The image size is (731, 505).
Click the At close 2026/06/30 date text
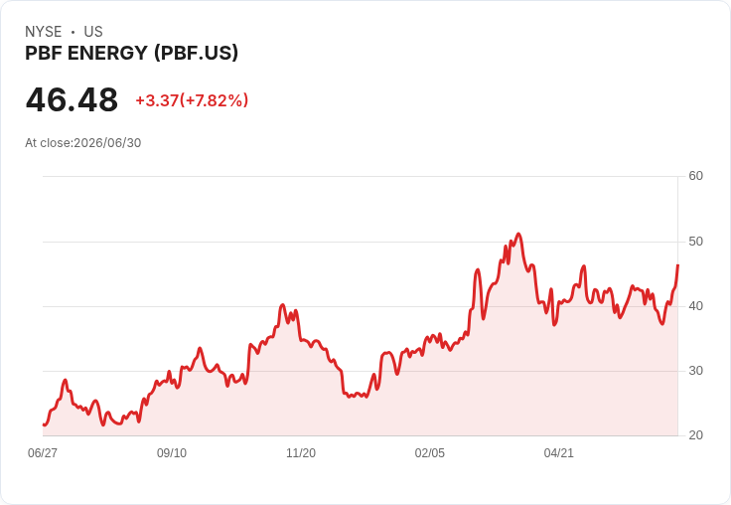83,143
